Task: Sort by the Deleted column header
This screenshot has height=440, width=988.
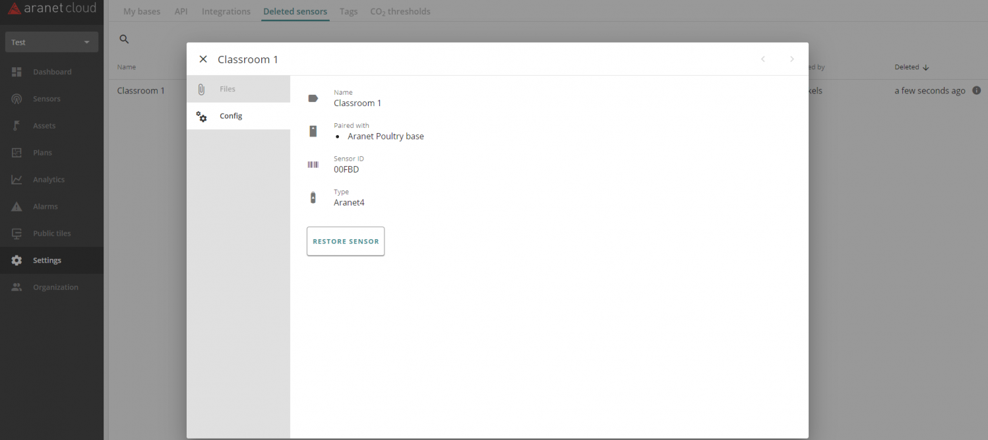Action: (911, 67)
